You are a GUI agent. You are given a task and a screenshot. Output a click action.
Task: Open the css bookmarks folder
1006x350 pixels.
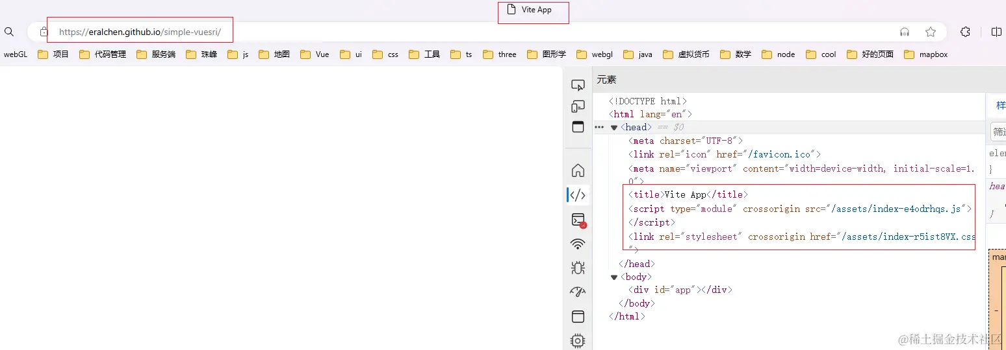pos(385,54)
